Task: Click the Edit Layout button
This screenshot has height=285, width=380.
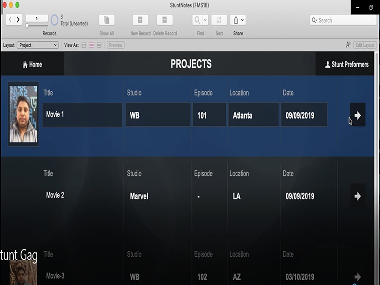Action: click(364, 45)
